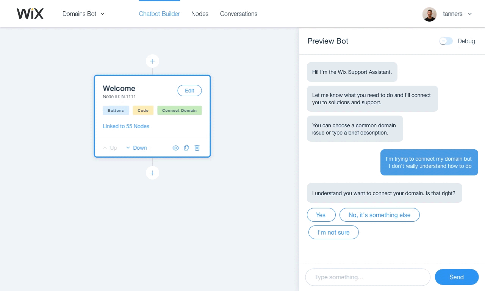
Task: Click the Yes reply button
Action: coord(321,215)
